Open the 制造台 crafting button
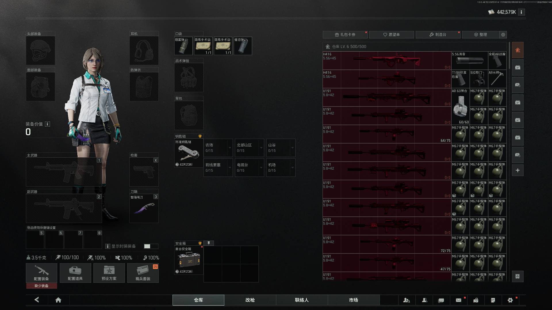This screenshot has width=552, height=310. pyautogui.click(x=438, y=34)
